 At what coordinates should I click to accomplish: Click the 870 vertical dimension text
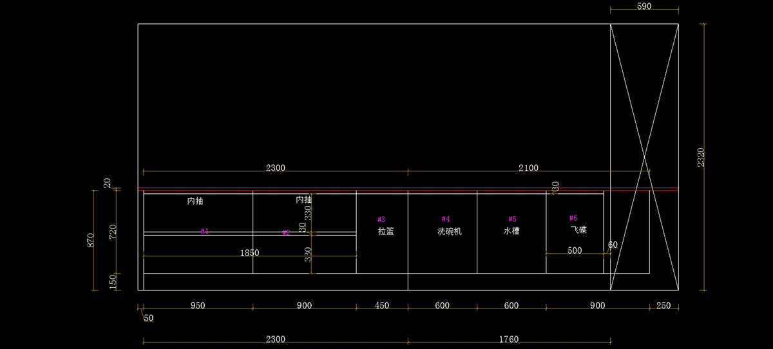(91, 240)
